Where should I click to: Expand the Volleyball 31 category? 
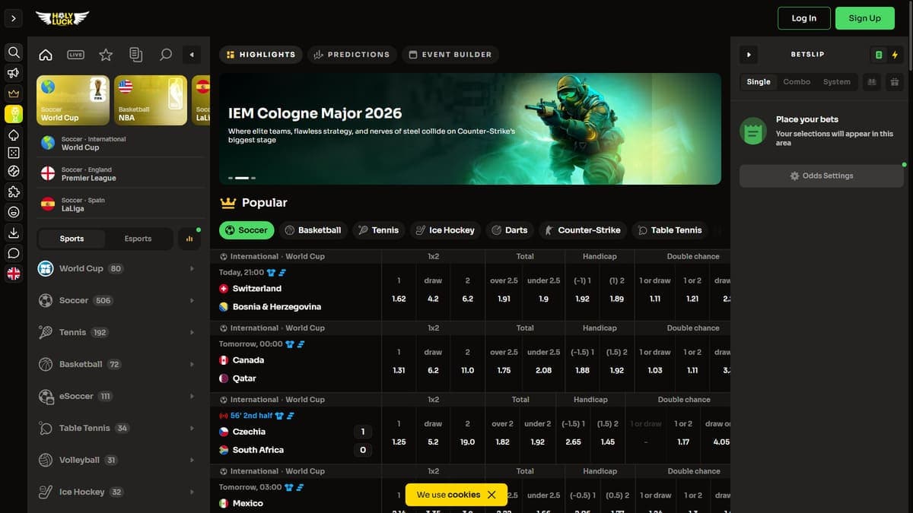[x=119, y=460]
